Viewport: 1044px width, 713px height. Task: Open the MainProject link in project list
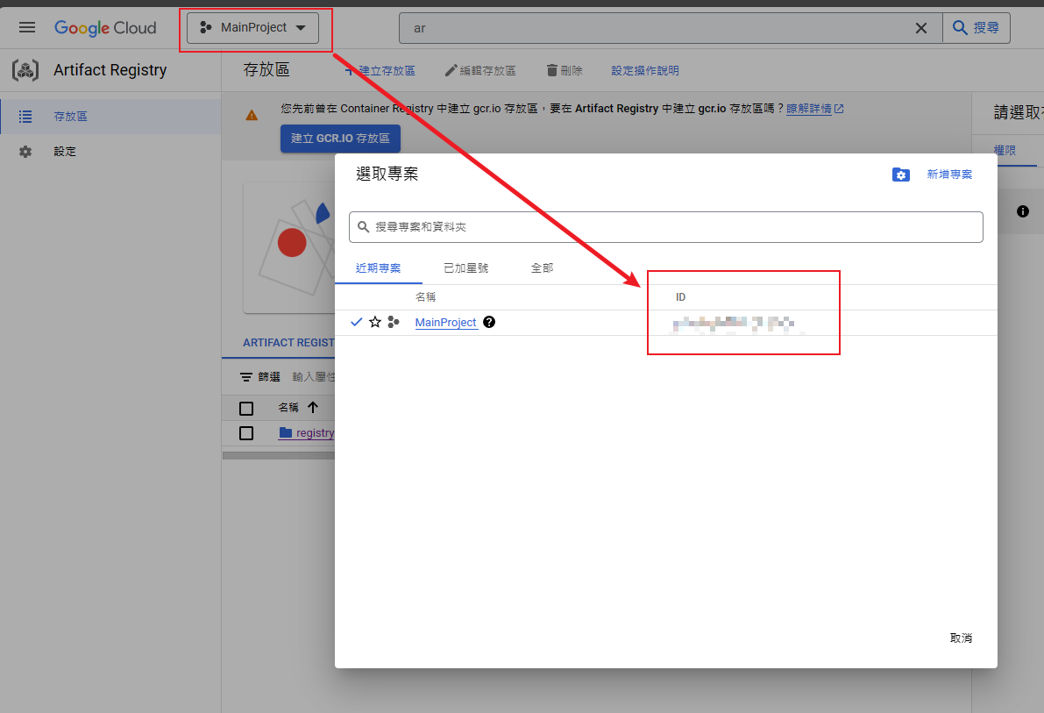click(x=445, y=323)
